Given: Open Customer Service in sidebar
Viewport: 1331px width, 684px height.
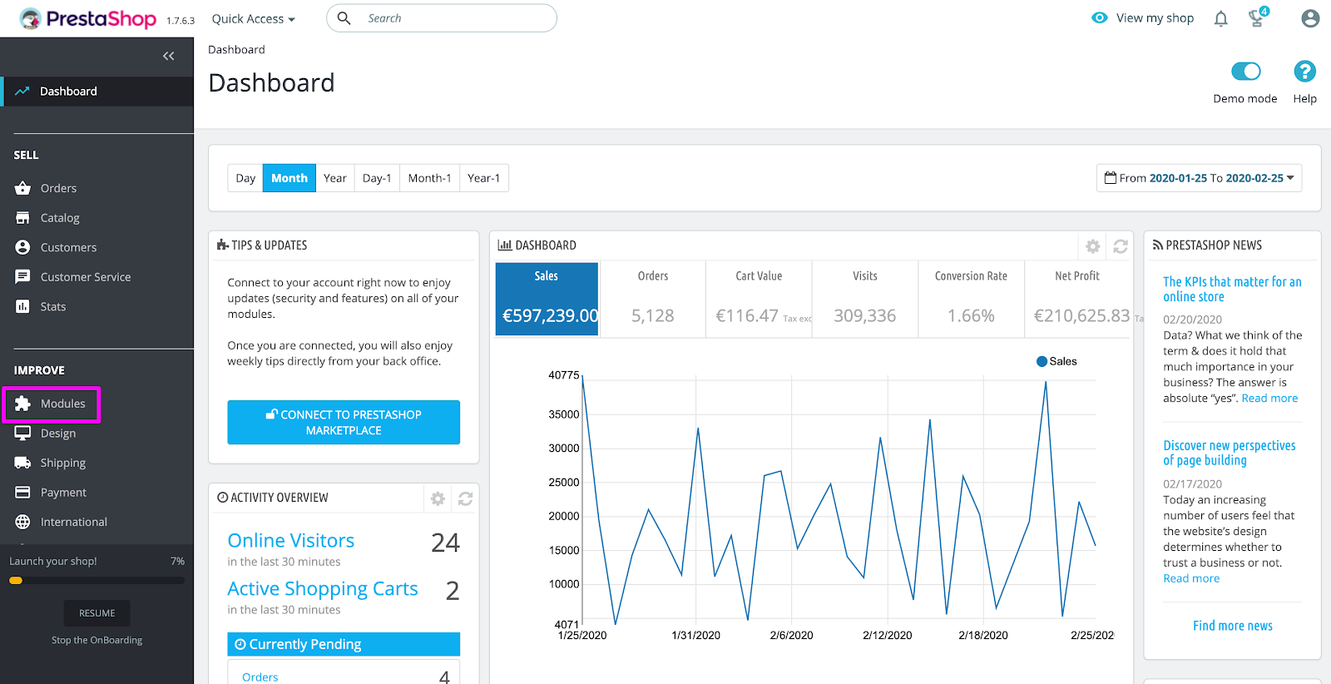Looking at the screenshot, I should tap(86, 277).
